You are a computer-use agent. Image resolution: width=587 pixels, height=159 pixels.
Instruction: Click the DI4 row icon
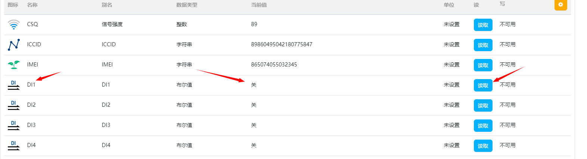[14, 146]
